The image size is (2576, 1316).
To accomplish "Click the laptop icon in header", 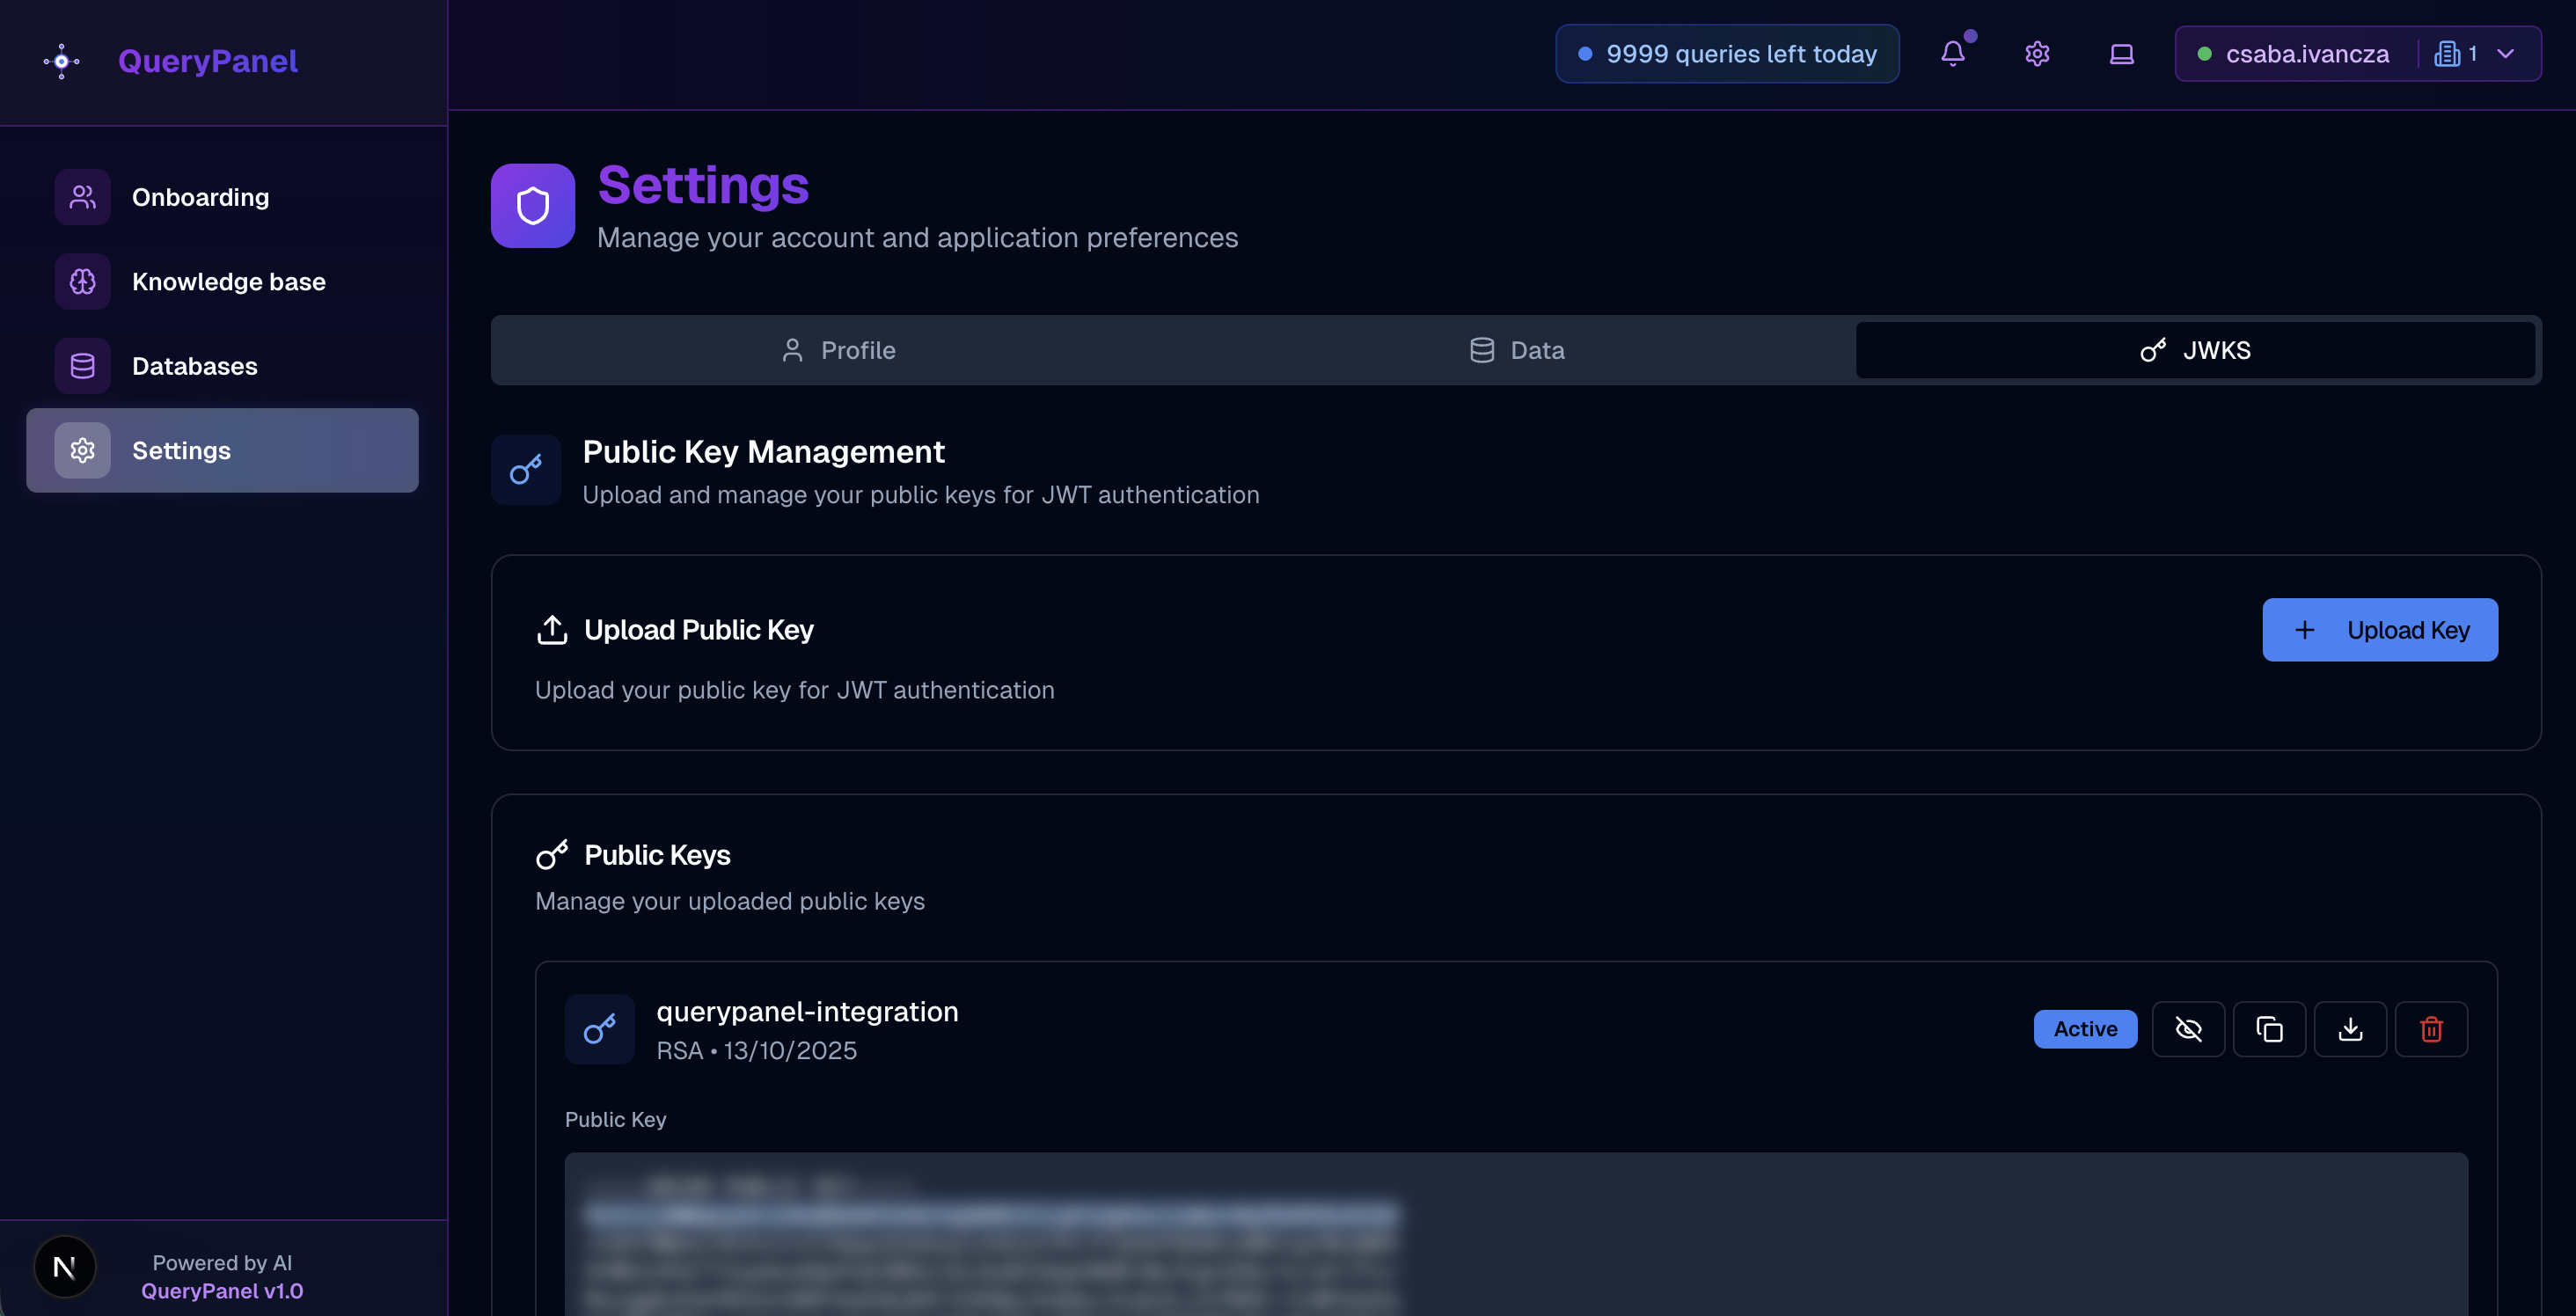I will tap(2121, 54).
